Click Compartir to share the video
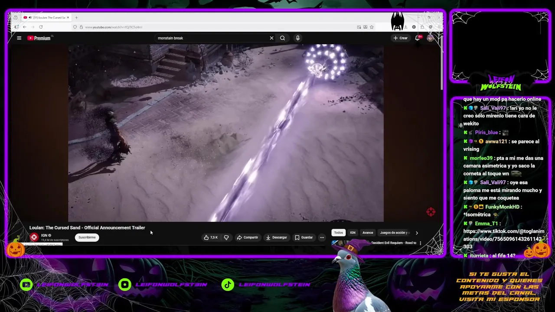 click(x=248, y=237)
